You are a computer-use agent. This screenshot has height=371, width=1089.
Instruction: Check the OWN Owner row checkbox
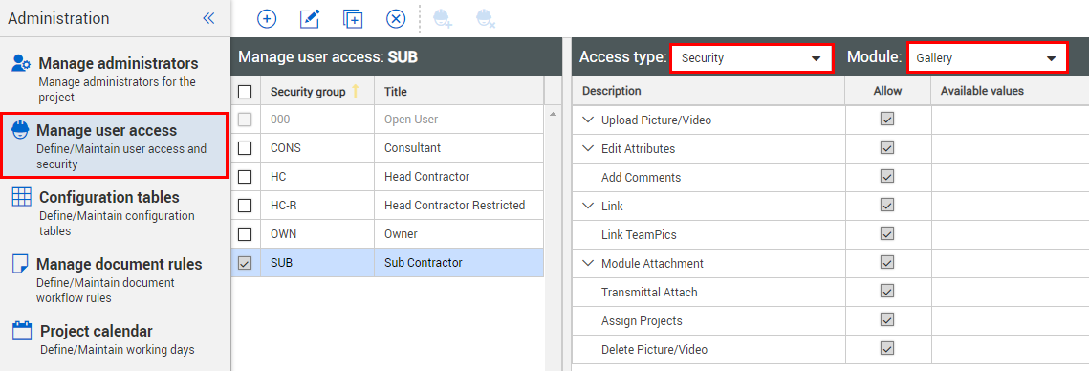click(x=245, y=234)
